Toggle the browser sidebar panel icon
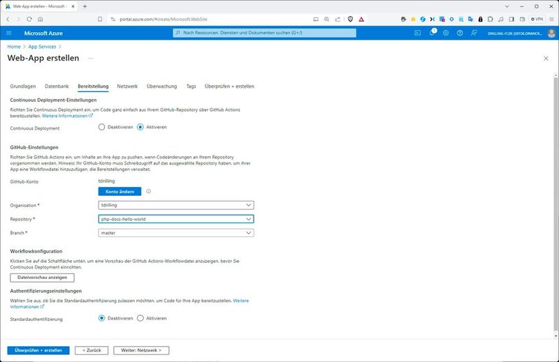Viewport: 559px width, 362px height. coord(511,20)
